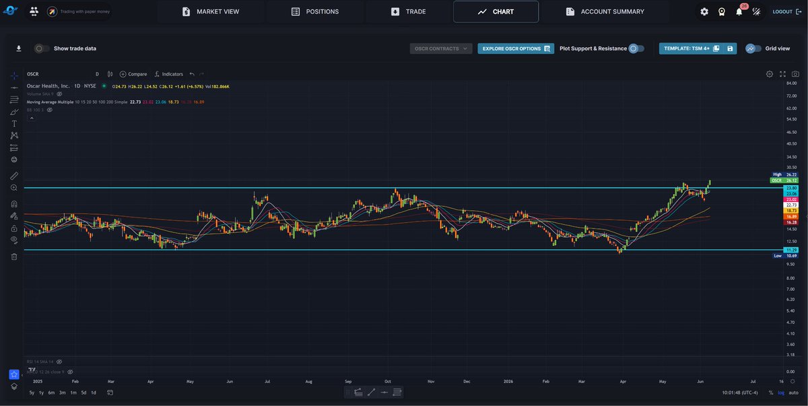
Task: Open the emoji icons tool
Action: click(x=14, y=160)
